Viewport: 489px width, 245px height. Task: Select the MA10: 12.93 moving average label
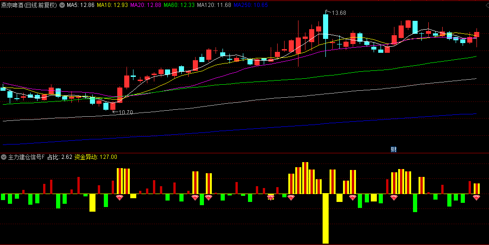(112, 5)
